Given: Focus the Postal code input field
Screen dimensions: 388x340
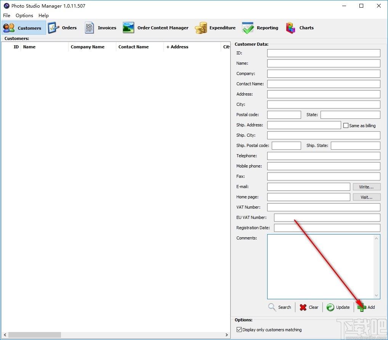Looking at the screenshot, I should 284,115.
